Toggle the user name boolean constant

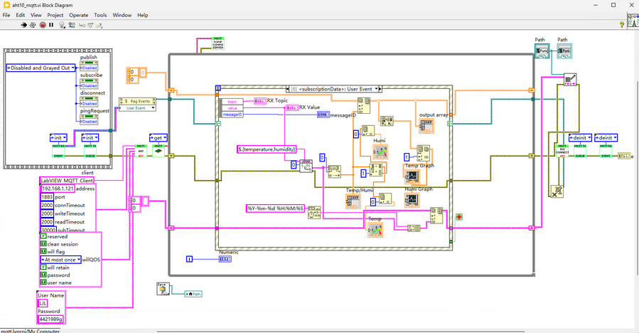pos(43,282)
